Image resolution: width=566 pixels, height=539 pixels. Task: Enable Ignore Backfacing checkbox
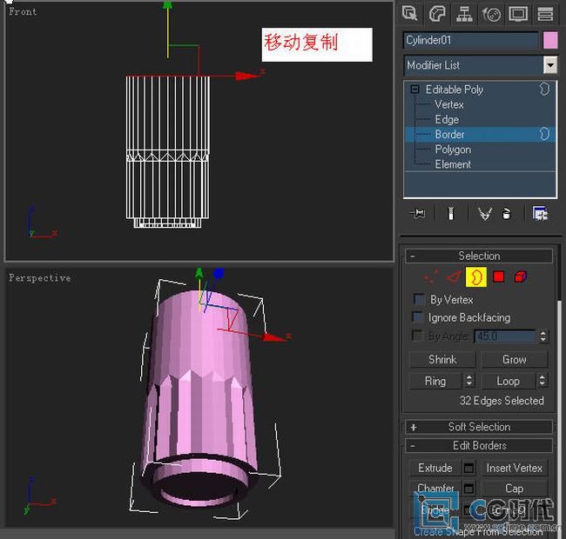tap(418, 316)
